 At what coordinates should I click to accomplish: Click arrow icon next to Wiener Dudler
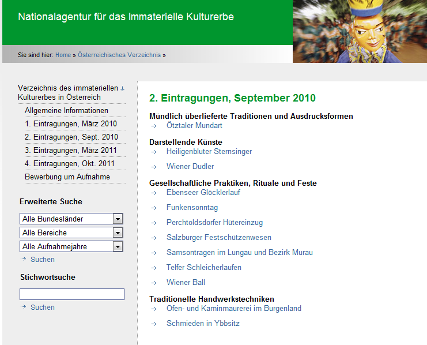153,167
